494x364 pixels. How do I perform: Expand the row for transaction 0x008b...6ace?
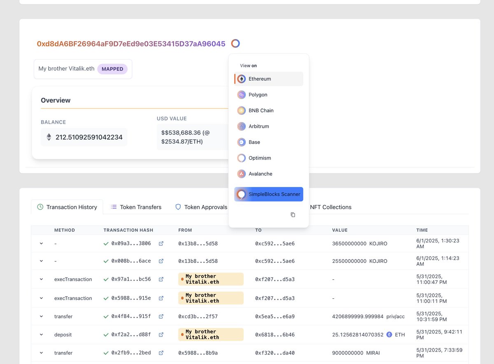[41, 261]
